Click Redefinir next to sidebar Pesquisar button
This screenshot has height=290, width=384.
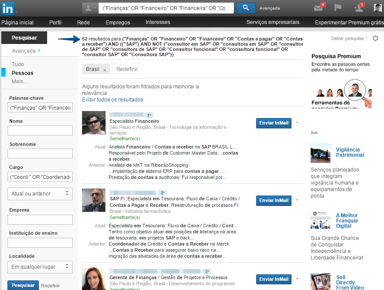[51, 286]
